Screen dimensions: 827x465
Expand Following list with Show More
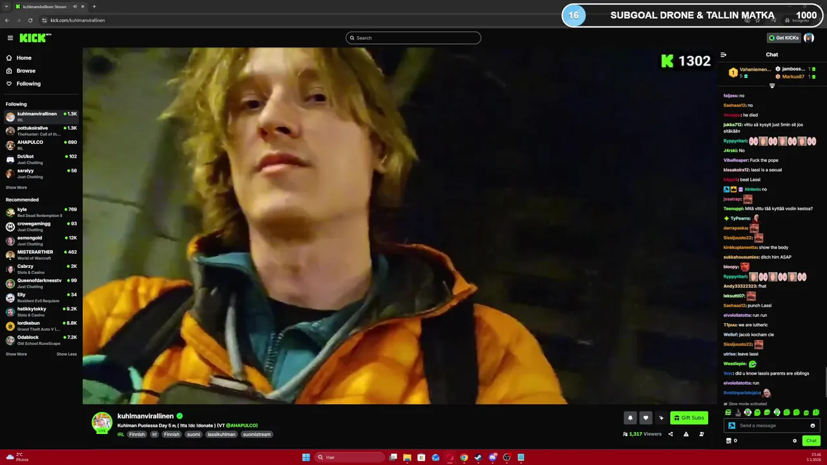tap(16, 187)
